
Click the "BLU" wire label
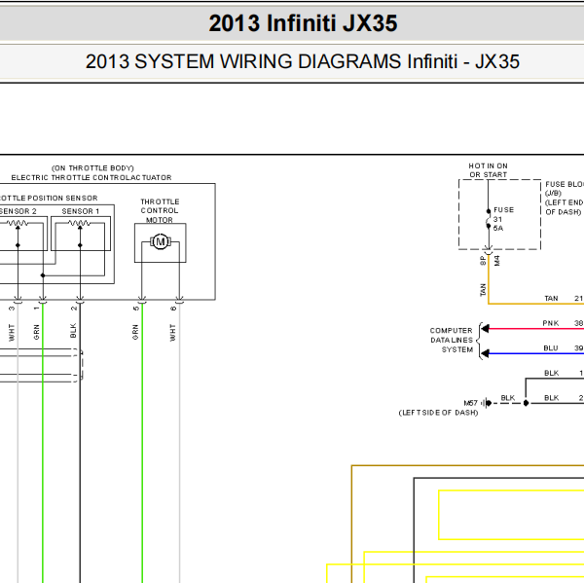coord(551,348)
